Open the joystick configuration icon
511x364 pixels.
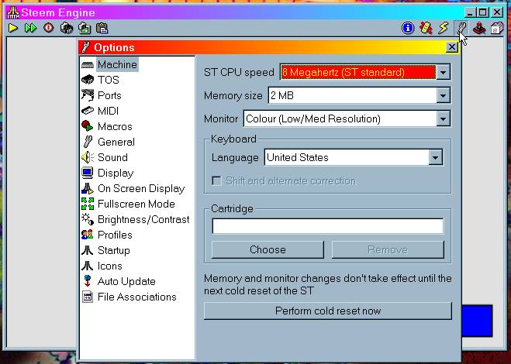click(x=479, y=29)
